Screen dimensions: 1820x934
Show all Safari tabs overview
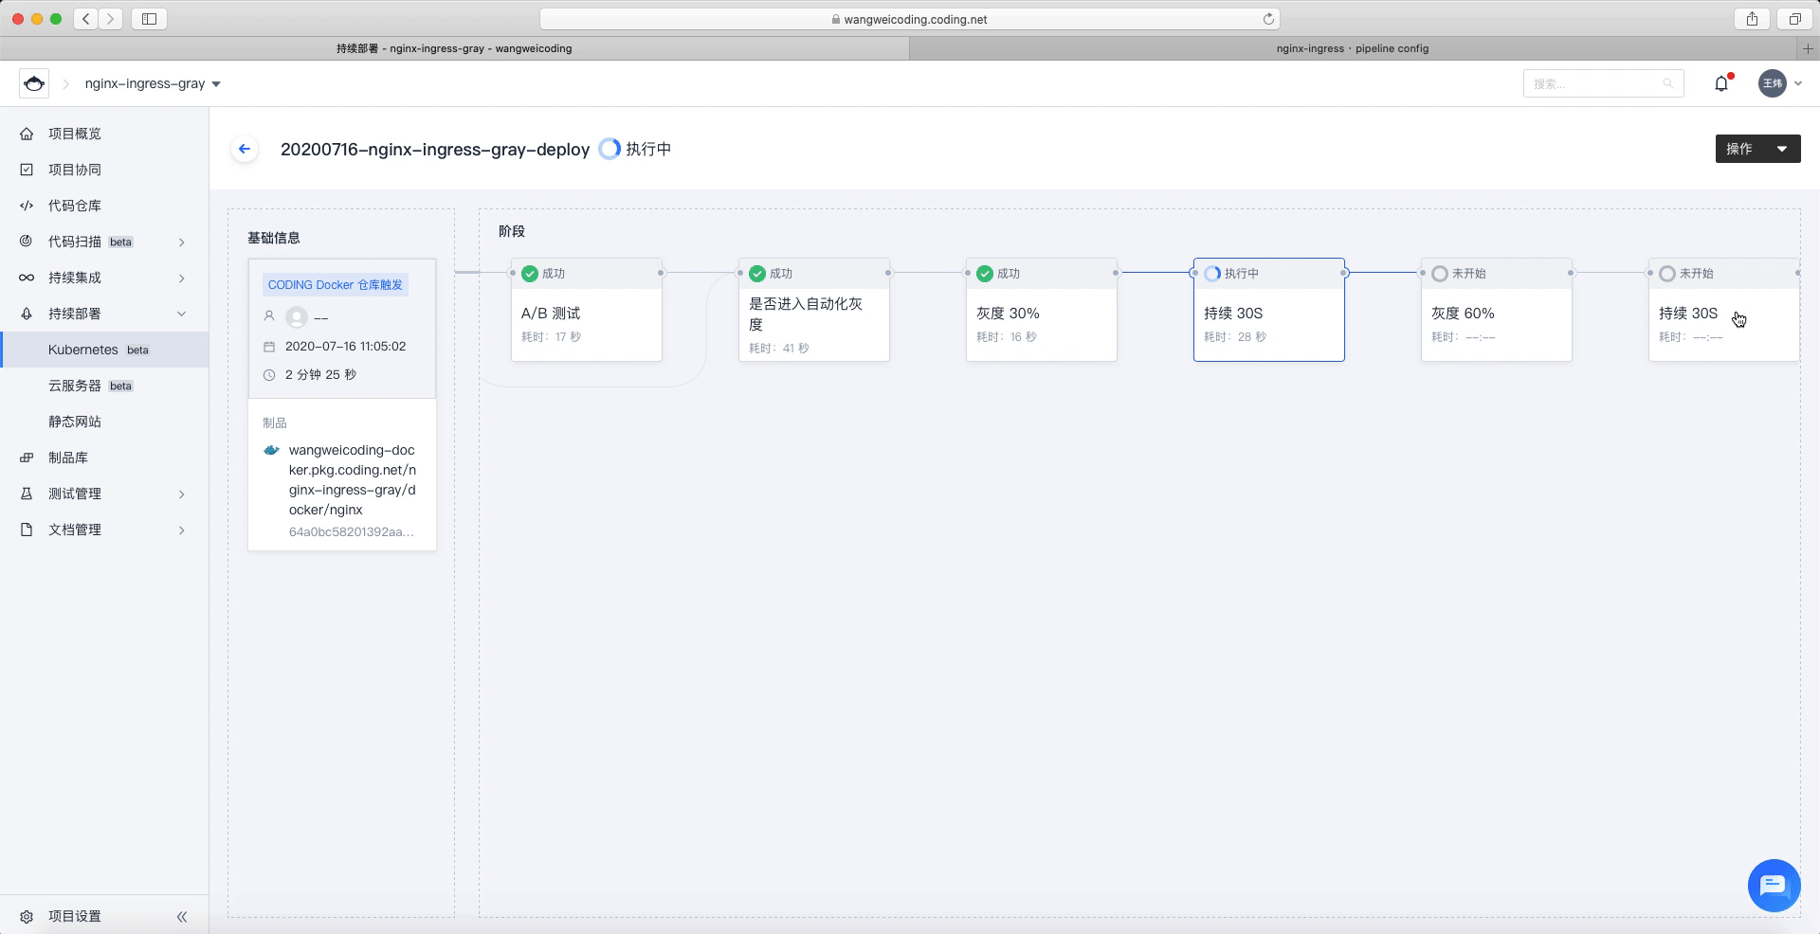[x=1794, y=19]
